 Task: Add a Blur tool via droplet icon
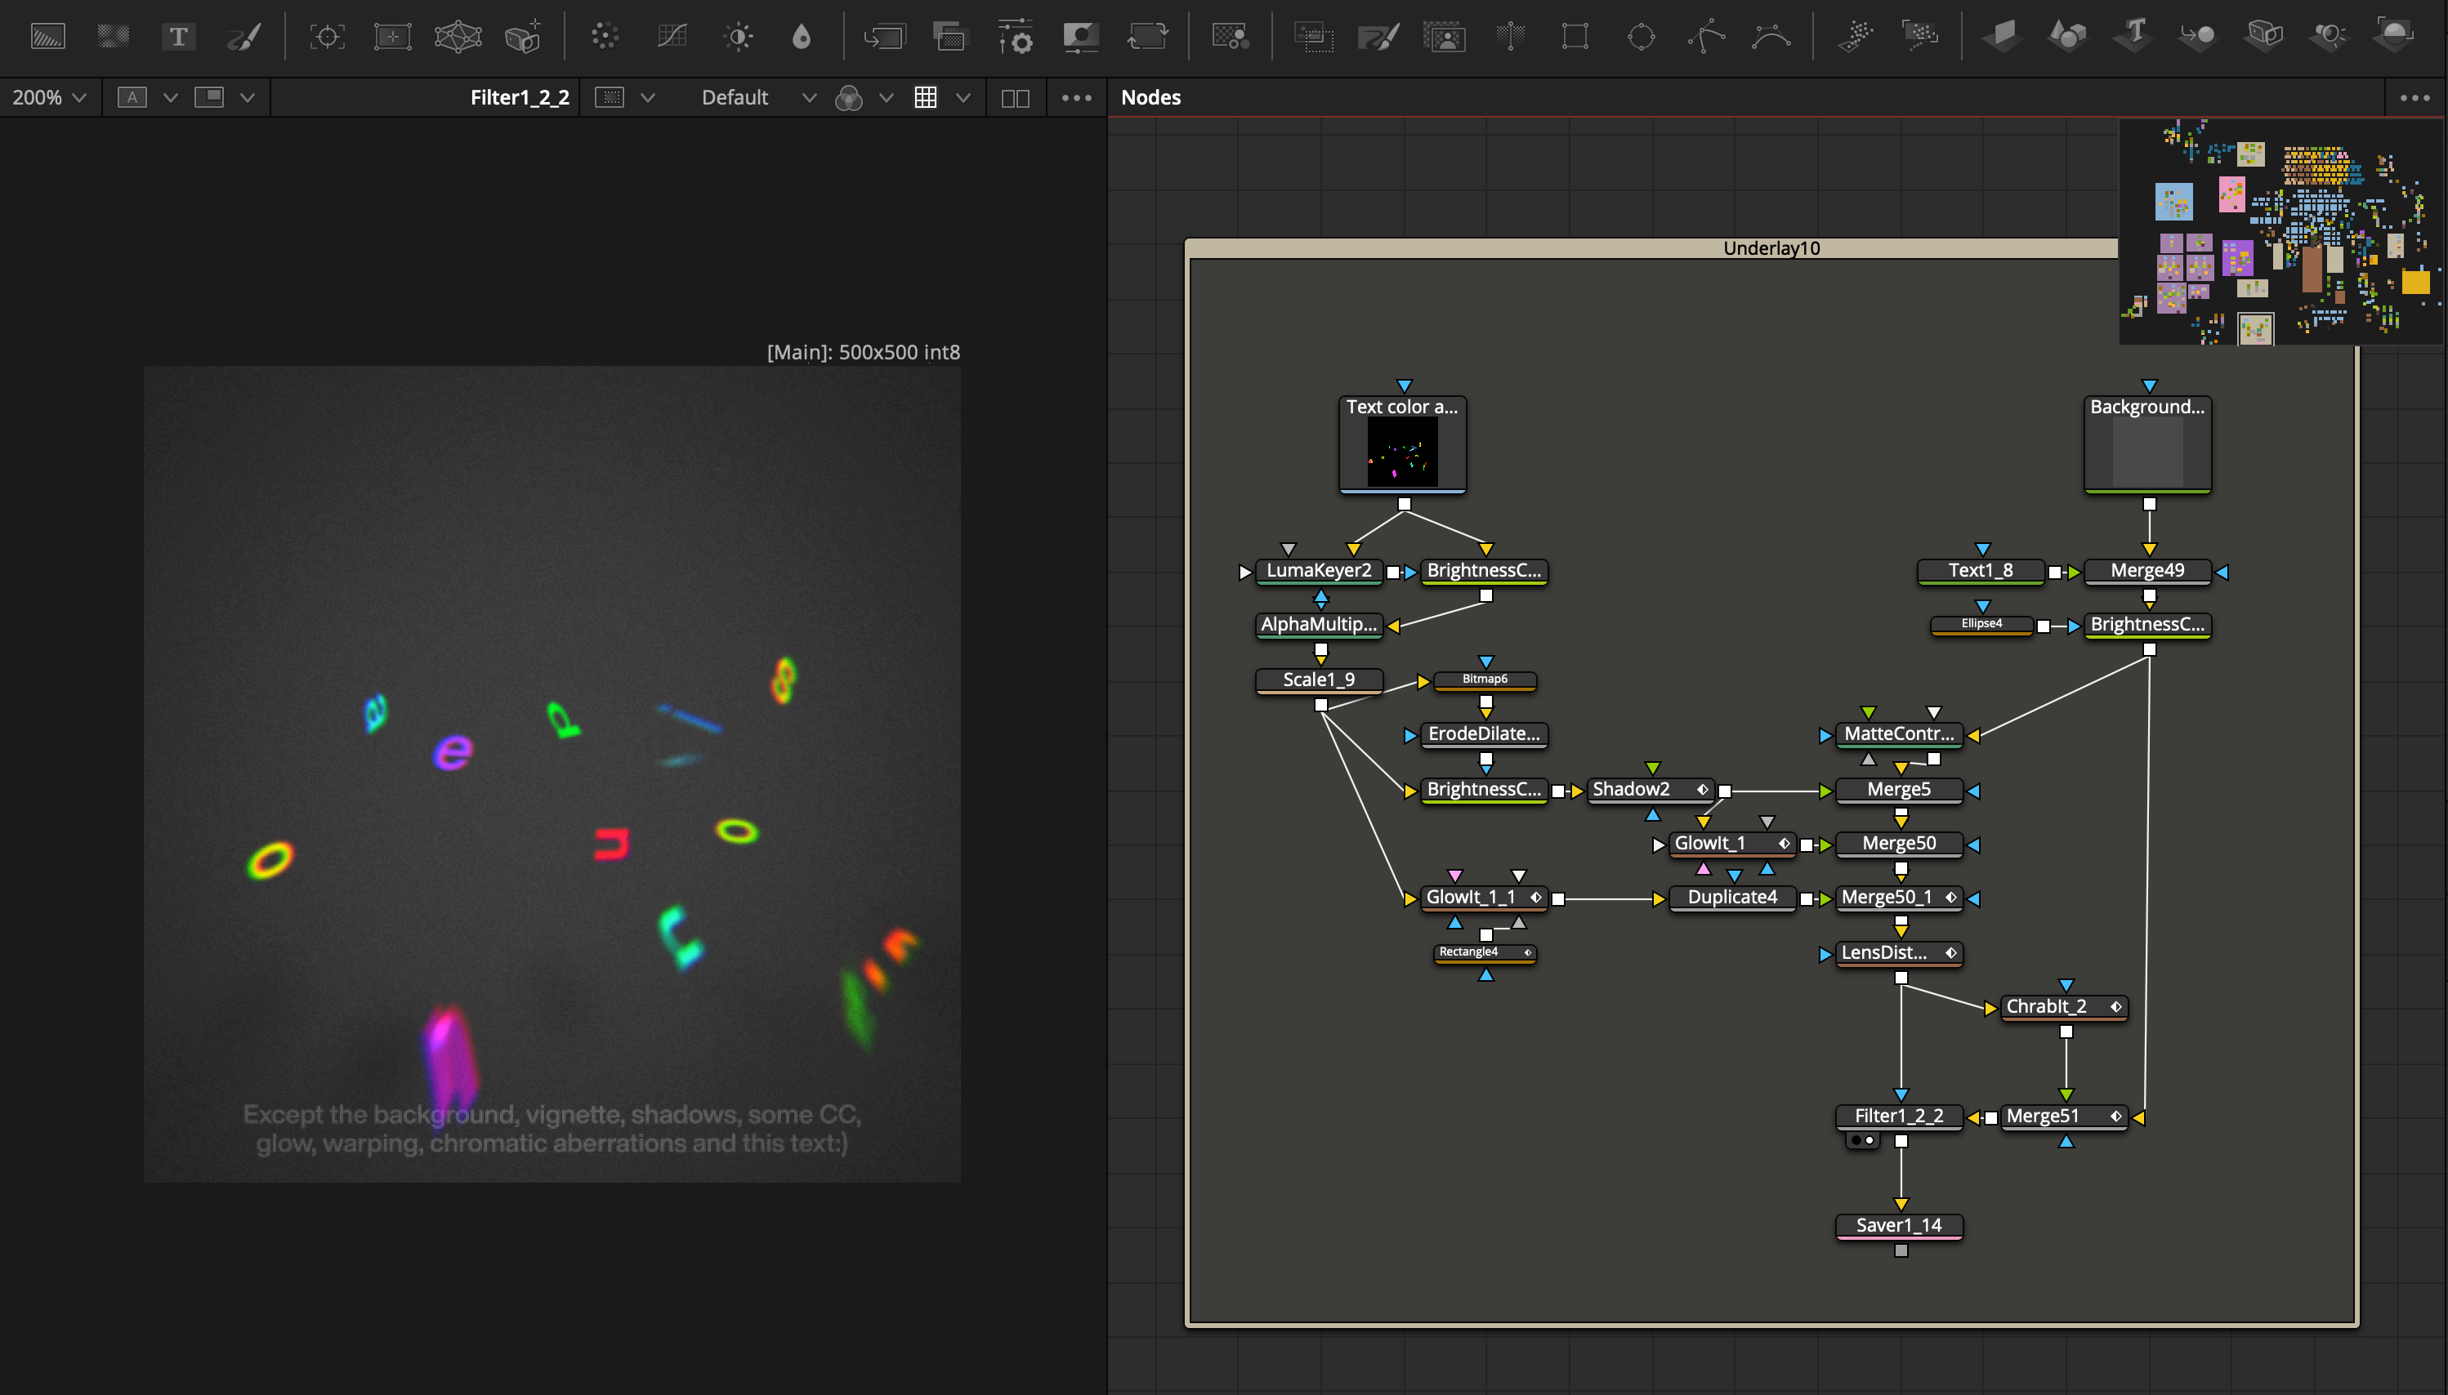[802, 38]
